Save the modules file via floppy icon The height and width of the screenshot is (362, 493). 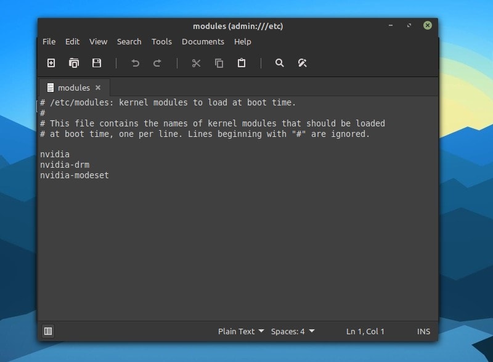point(97,64)
